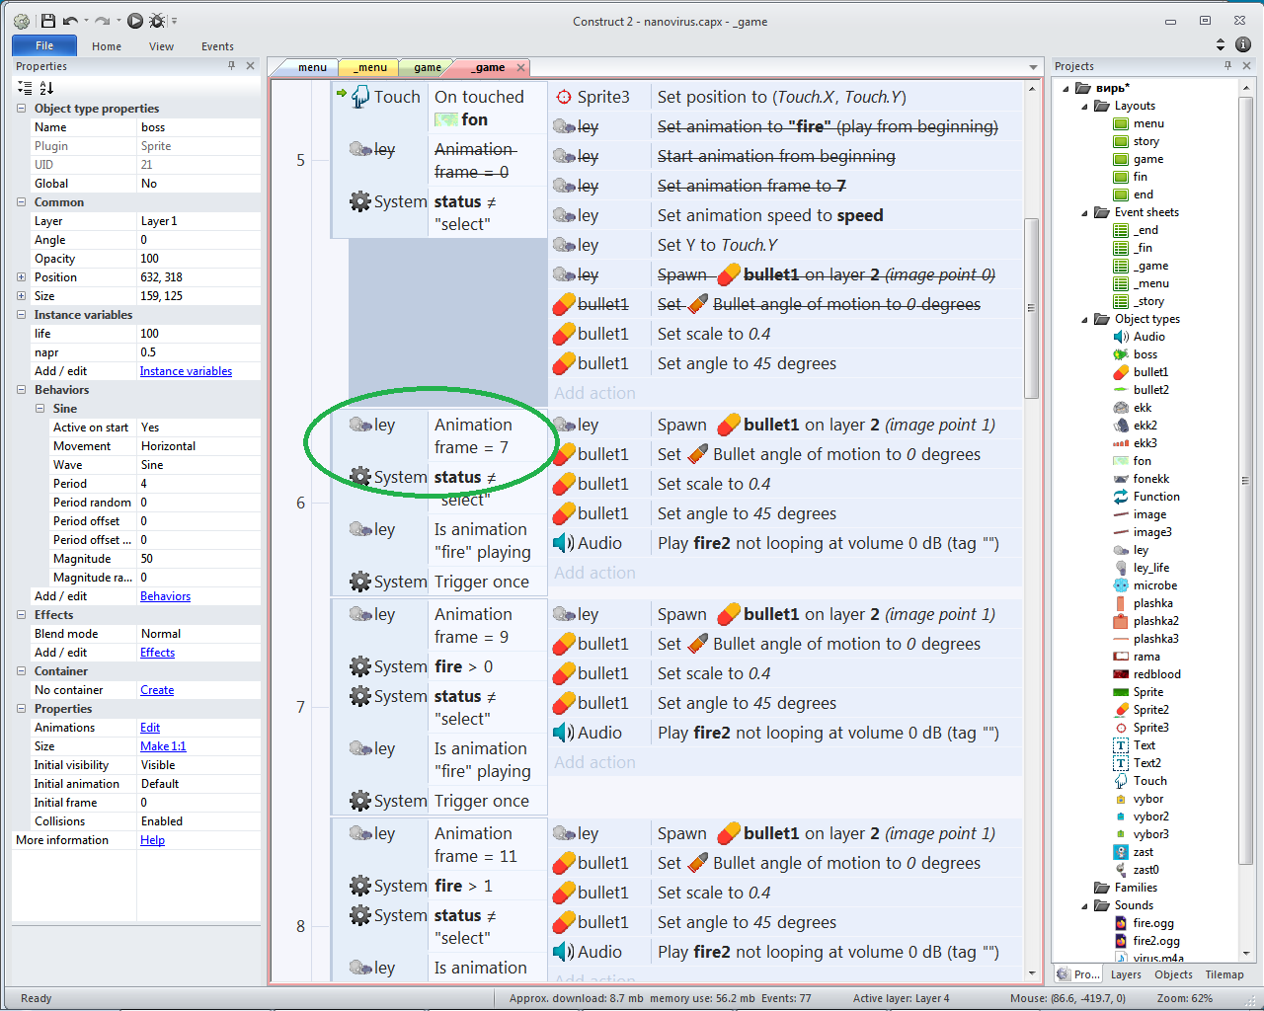Click the About info icon at top right
Screen dimensions: 1264x1011
tap(1243, 44)
